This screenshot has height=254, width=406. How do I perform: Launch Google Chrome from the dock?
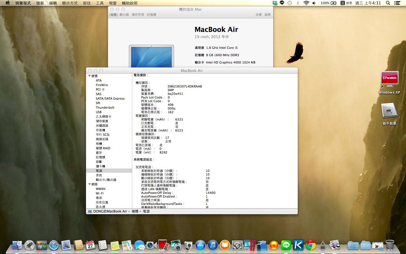[310, 245]
